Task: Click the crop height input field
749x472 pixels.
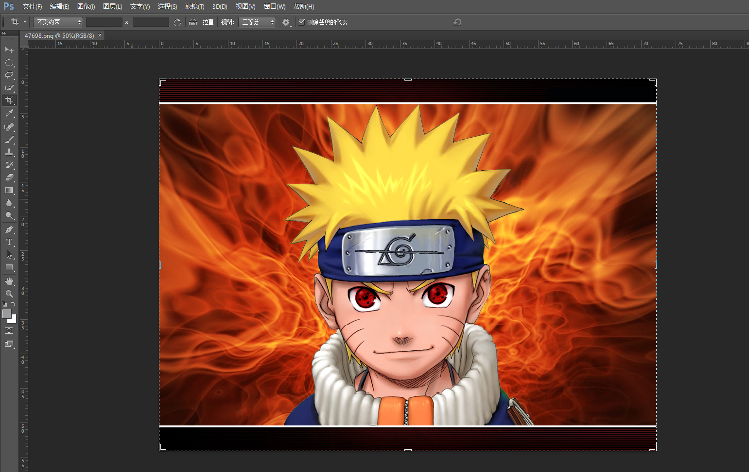Action: pyautogui.click(x=151, y=22)
